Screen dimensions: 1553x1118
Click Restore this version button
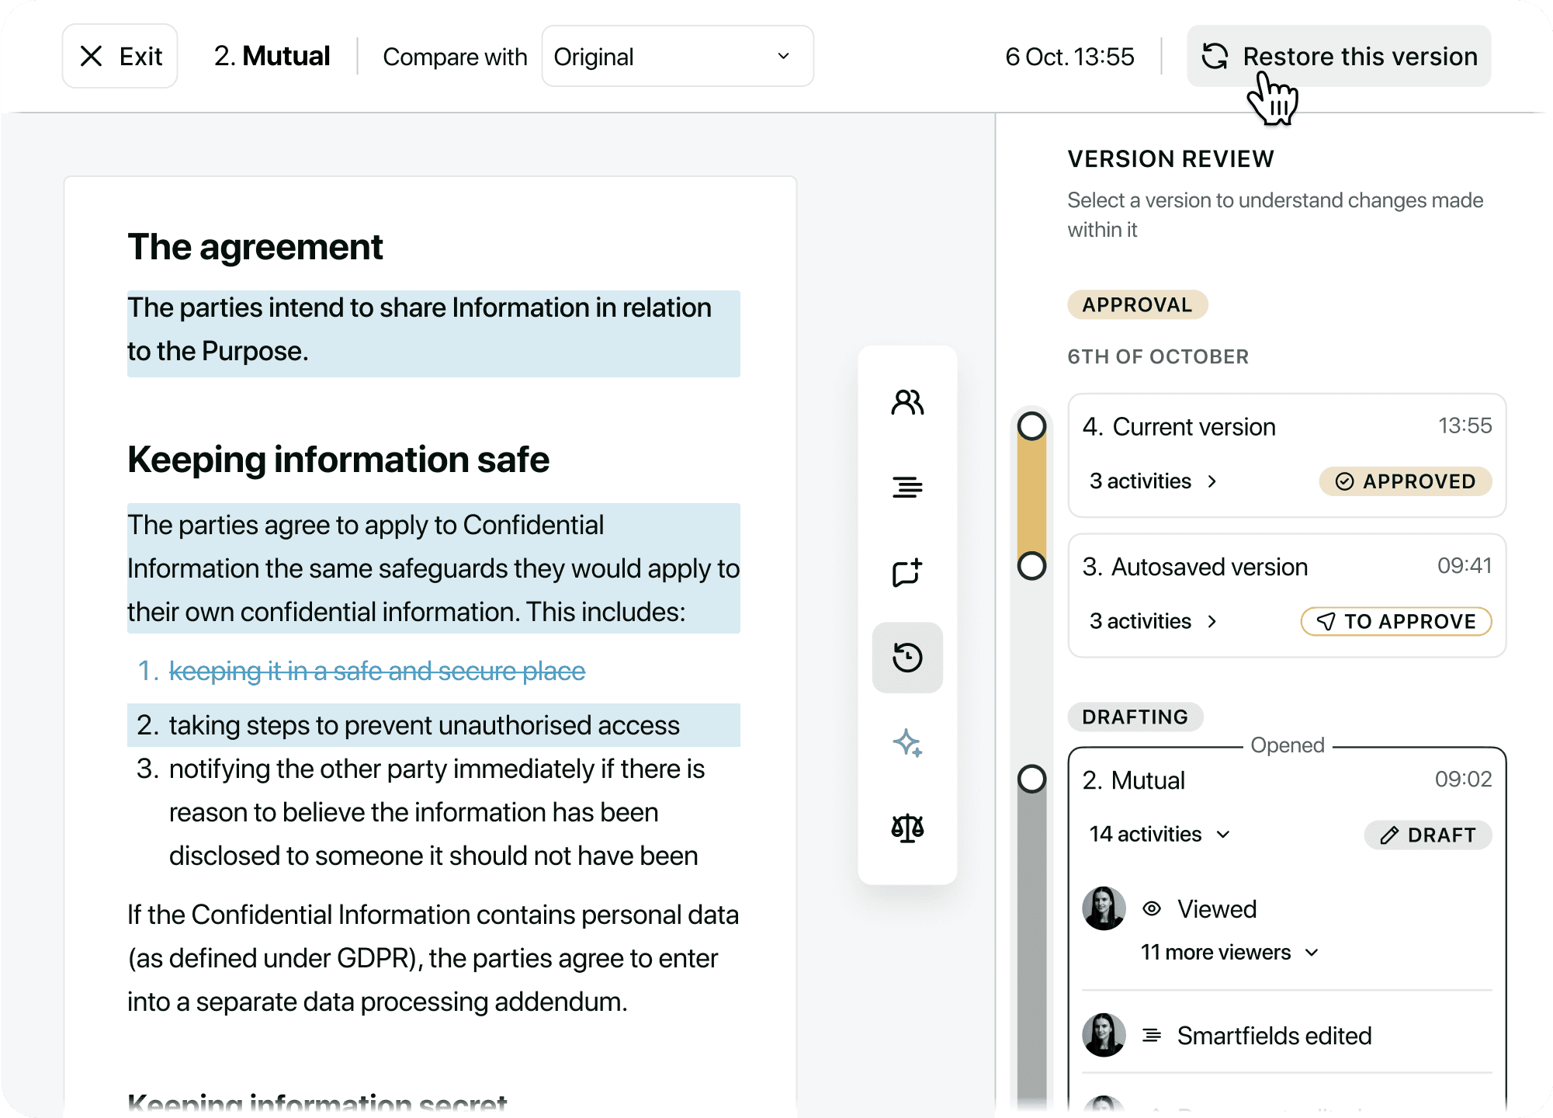click(x=1338, y=56)
